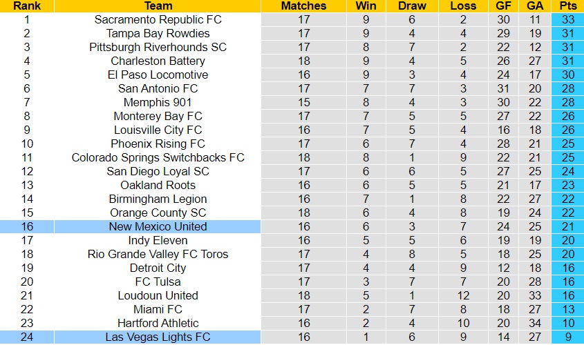584x345 pixels.
Task: Click Las Vegas Lights' 9 points cell
Action: [568, 337]
